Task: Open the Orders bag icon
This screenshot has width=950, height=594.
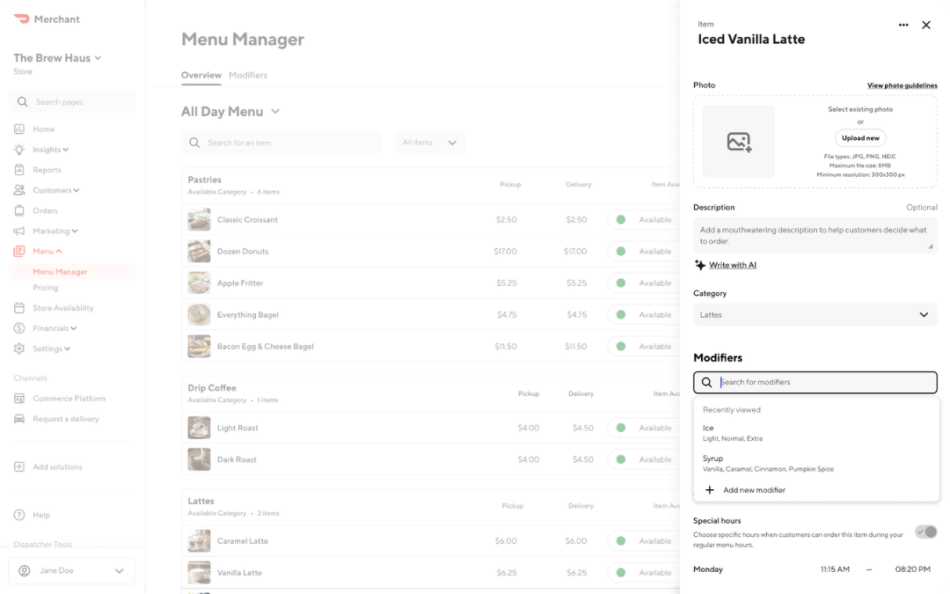Action: click(19, 210)
